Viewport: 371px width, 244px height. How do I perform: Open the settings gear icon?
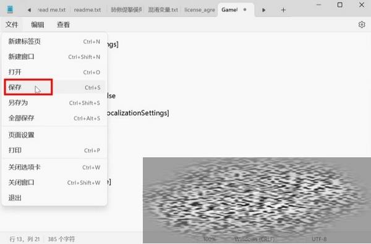tap(362, 25)
